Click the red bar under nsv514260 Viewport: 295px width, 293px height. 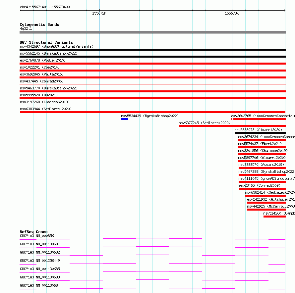(x=274, y=217)
